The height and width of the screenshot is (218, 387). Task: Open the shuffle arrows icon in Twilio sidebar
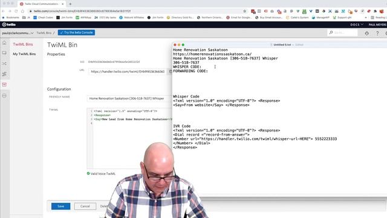click(4, 64)
